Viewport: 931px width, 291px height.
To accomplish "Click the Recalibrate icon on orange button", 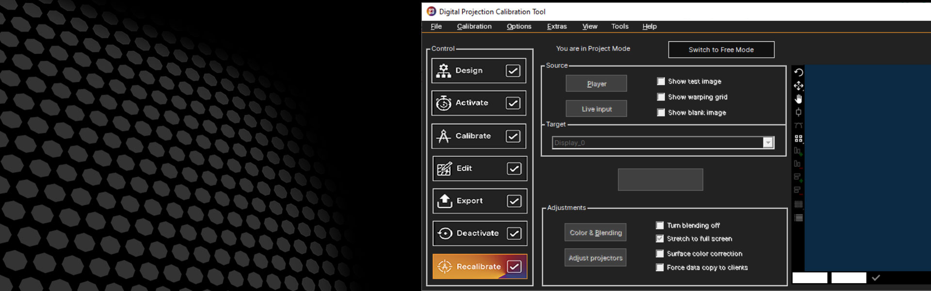I will (x=444, y=266).
